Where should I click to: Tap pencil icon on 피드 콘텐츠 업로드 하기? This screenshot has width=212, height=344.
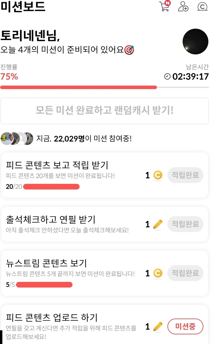pos(158,326)
